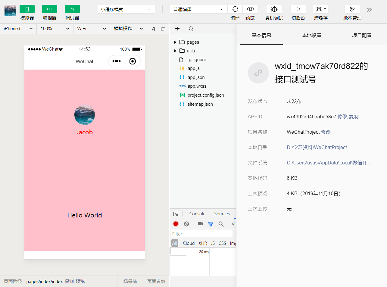Switch to the 项目配置 tab
Screen dimensions: 387x287
pos(362,36)
